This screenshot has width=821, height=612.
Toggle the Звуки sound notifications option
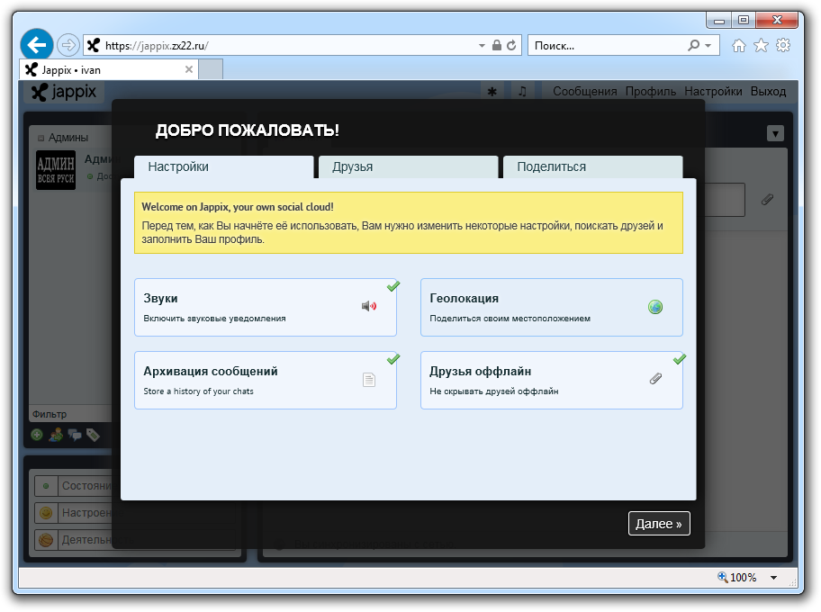click(x=265, y=307)
